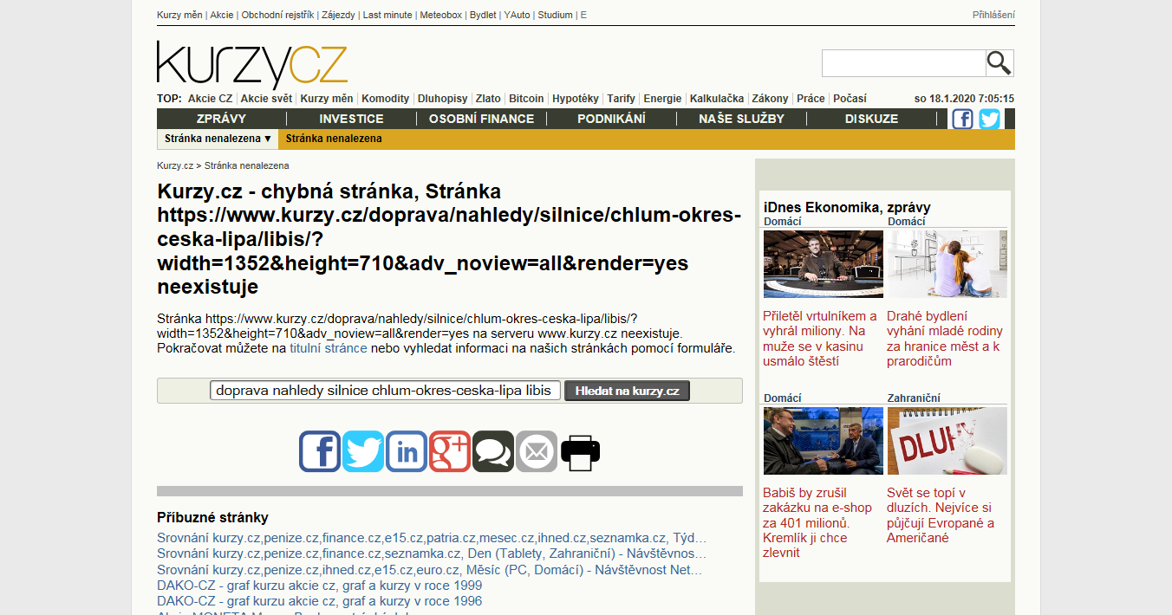Viewport: 1172px width, 615px height.
Task: Share page via LinkedIn icon
Action: [x=407, y=451]
